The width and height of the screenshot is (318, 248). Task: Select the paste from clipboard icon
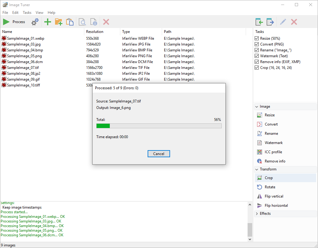[70, 22]
